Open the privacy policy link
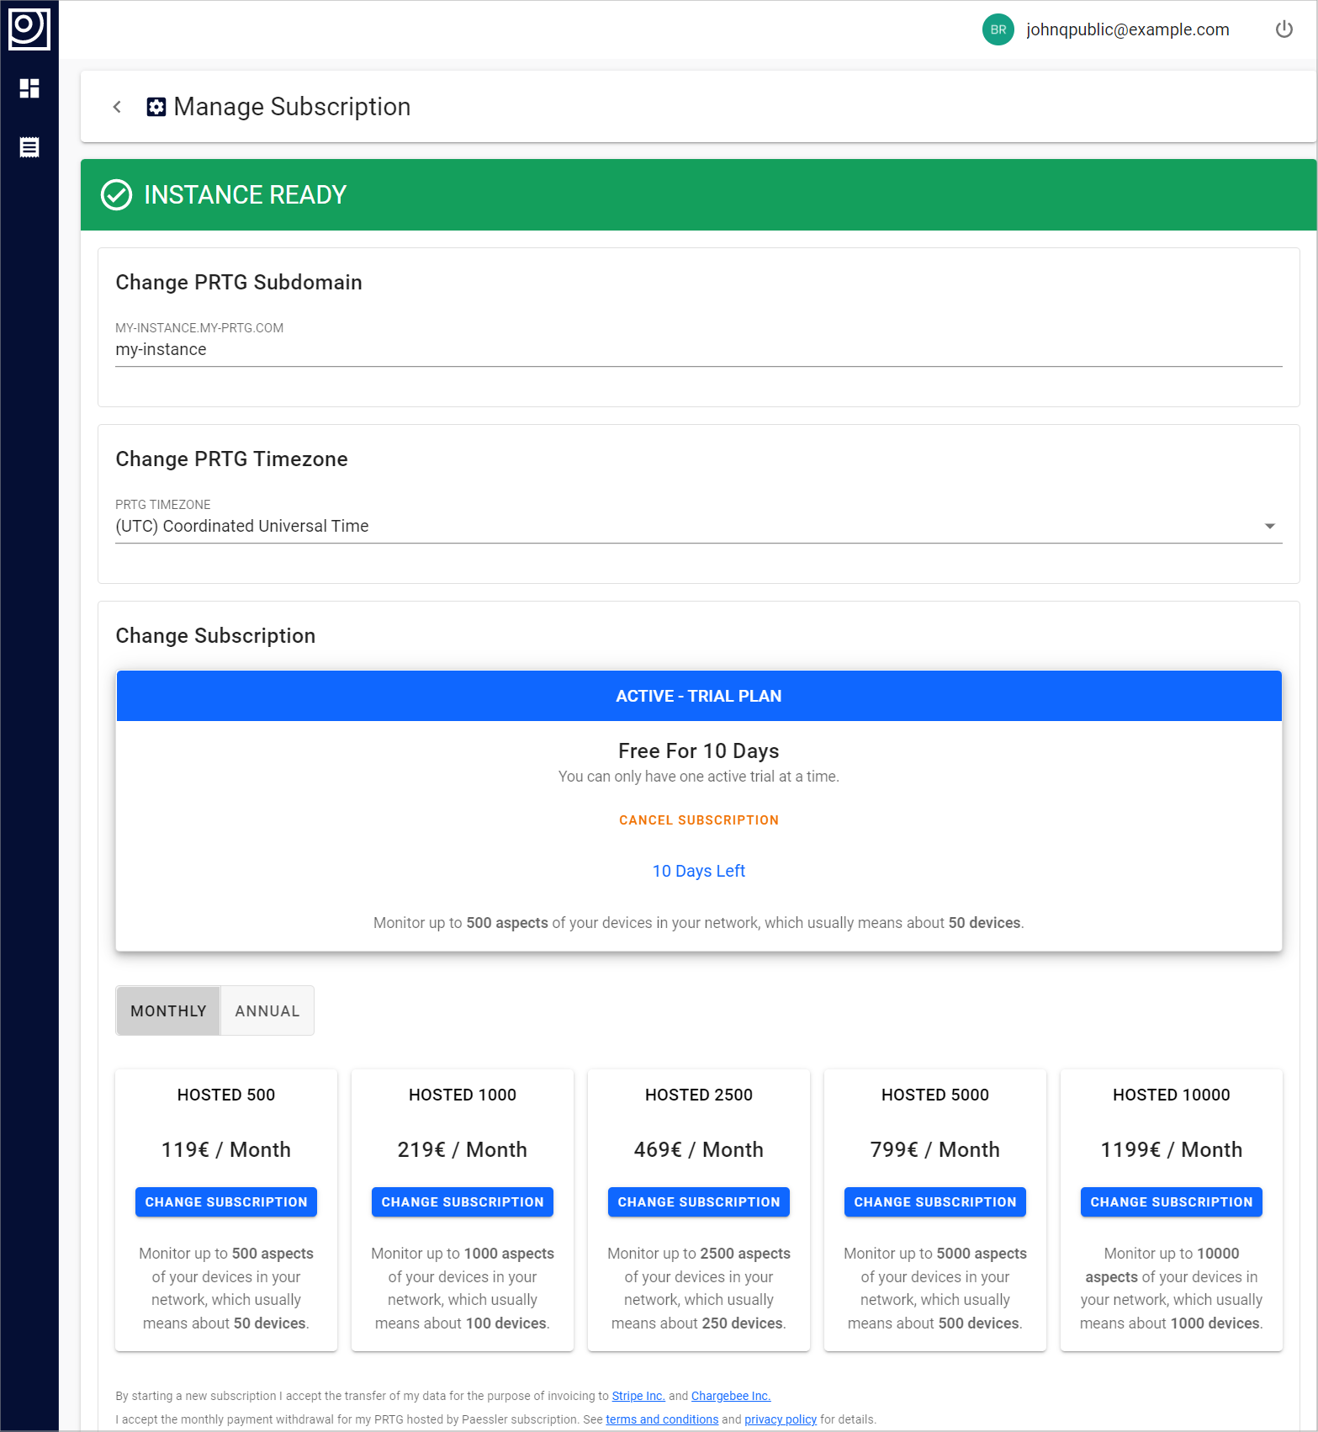 780,1419
